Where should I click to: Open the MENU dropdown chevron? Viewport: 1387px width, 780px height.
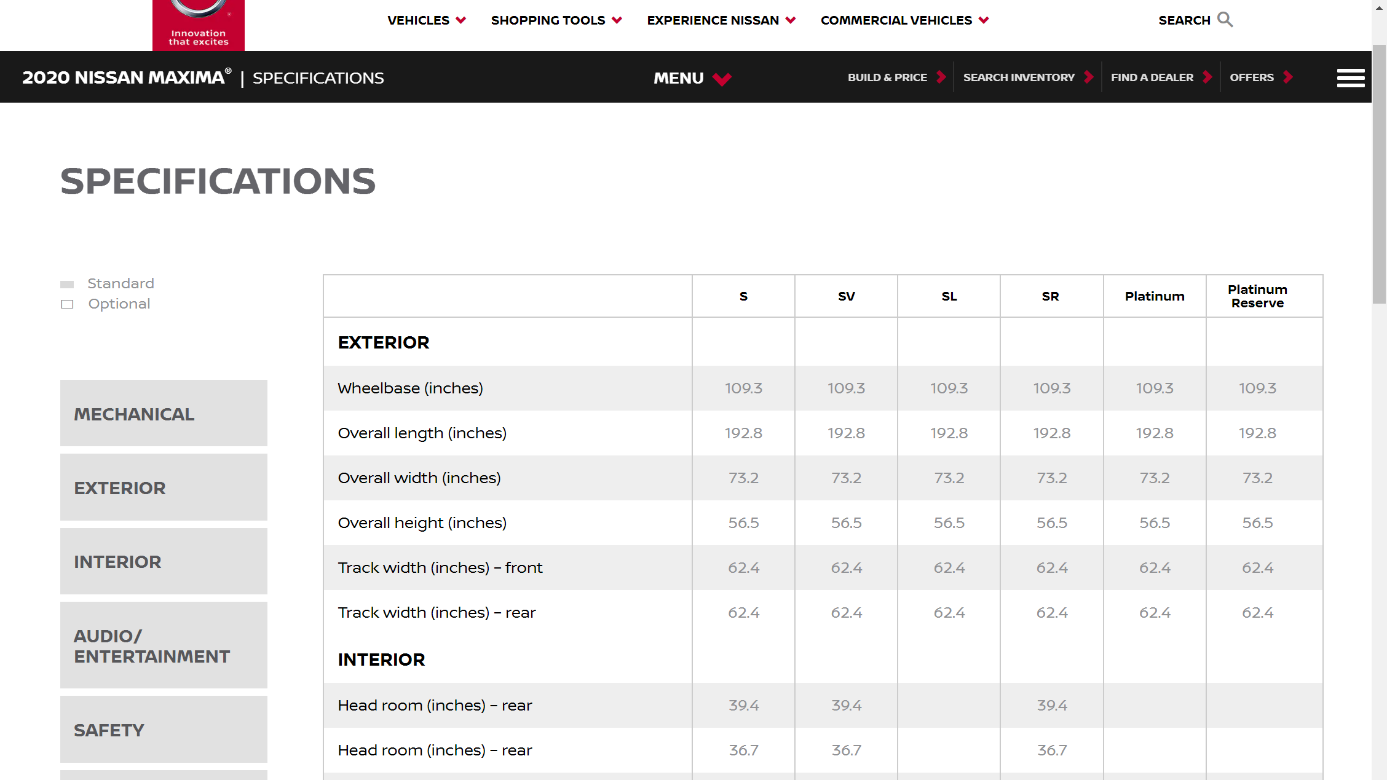coord(722,79)
